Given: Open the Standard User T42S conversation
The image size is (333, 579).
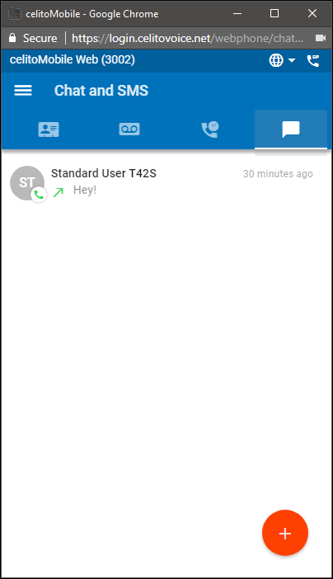Looking at the screenshot, I should click(166, 183).
